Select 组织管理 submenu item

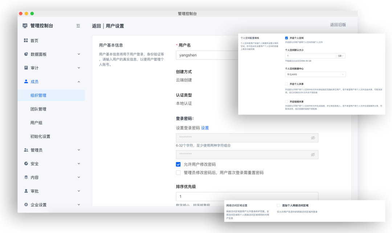(51, 95)
